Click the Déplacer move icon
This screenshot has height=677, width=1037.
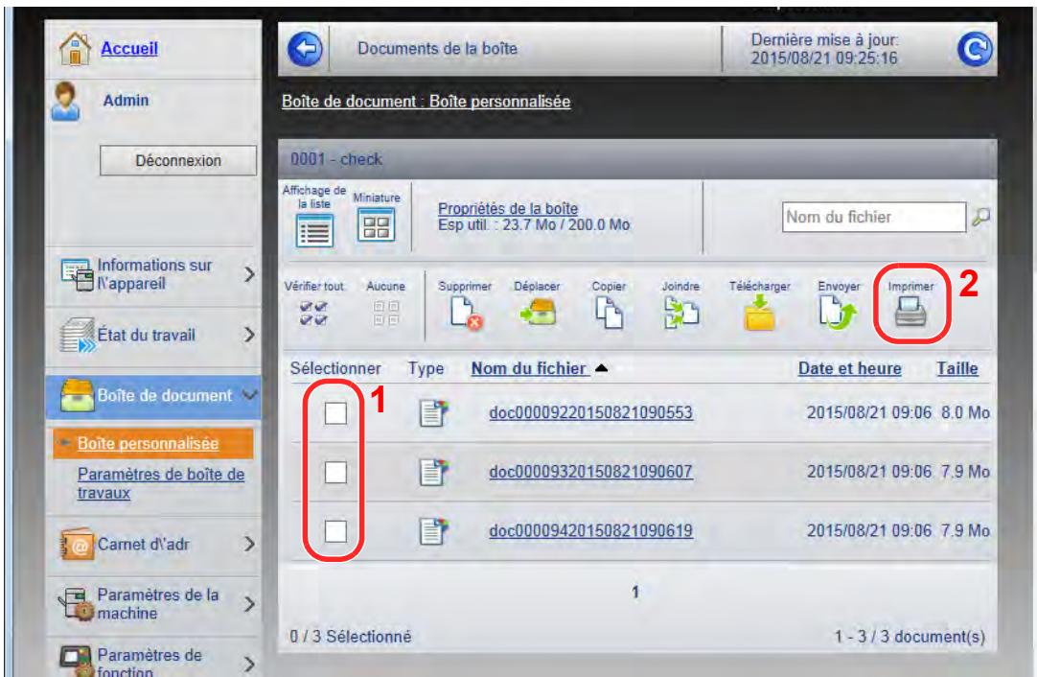[537, 313]
